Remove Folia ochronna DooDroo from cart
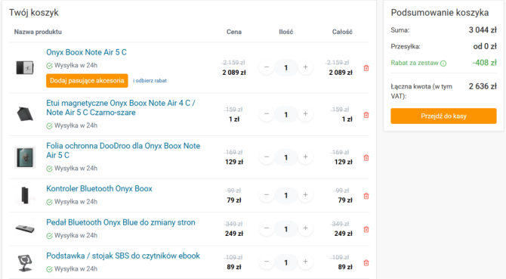This screenshot has width=506, height=279. click(x=366, y=158)
